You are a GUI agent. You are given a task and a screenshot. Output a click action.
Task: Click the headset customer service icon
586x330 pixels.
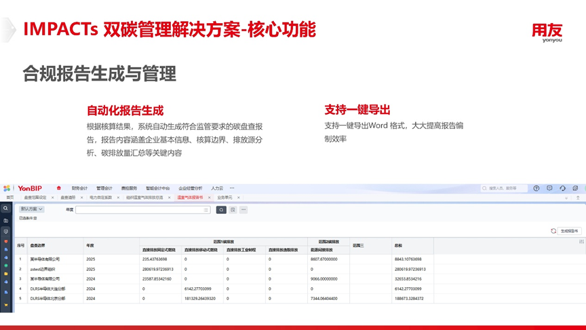point(562,188)
